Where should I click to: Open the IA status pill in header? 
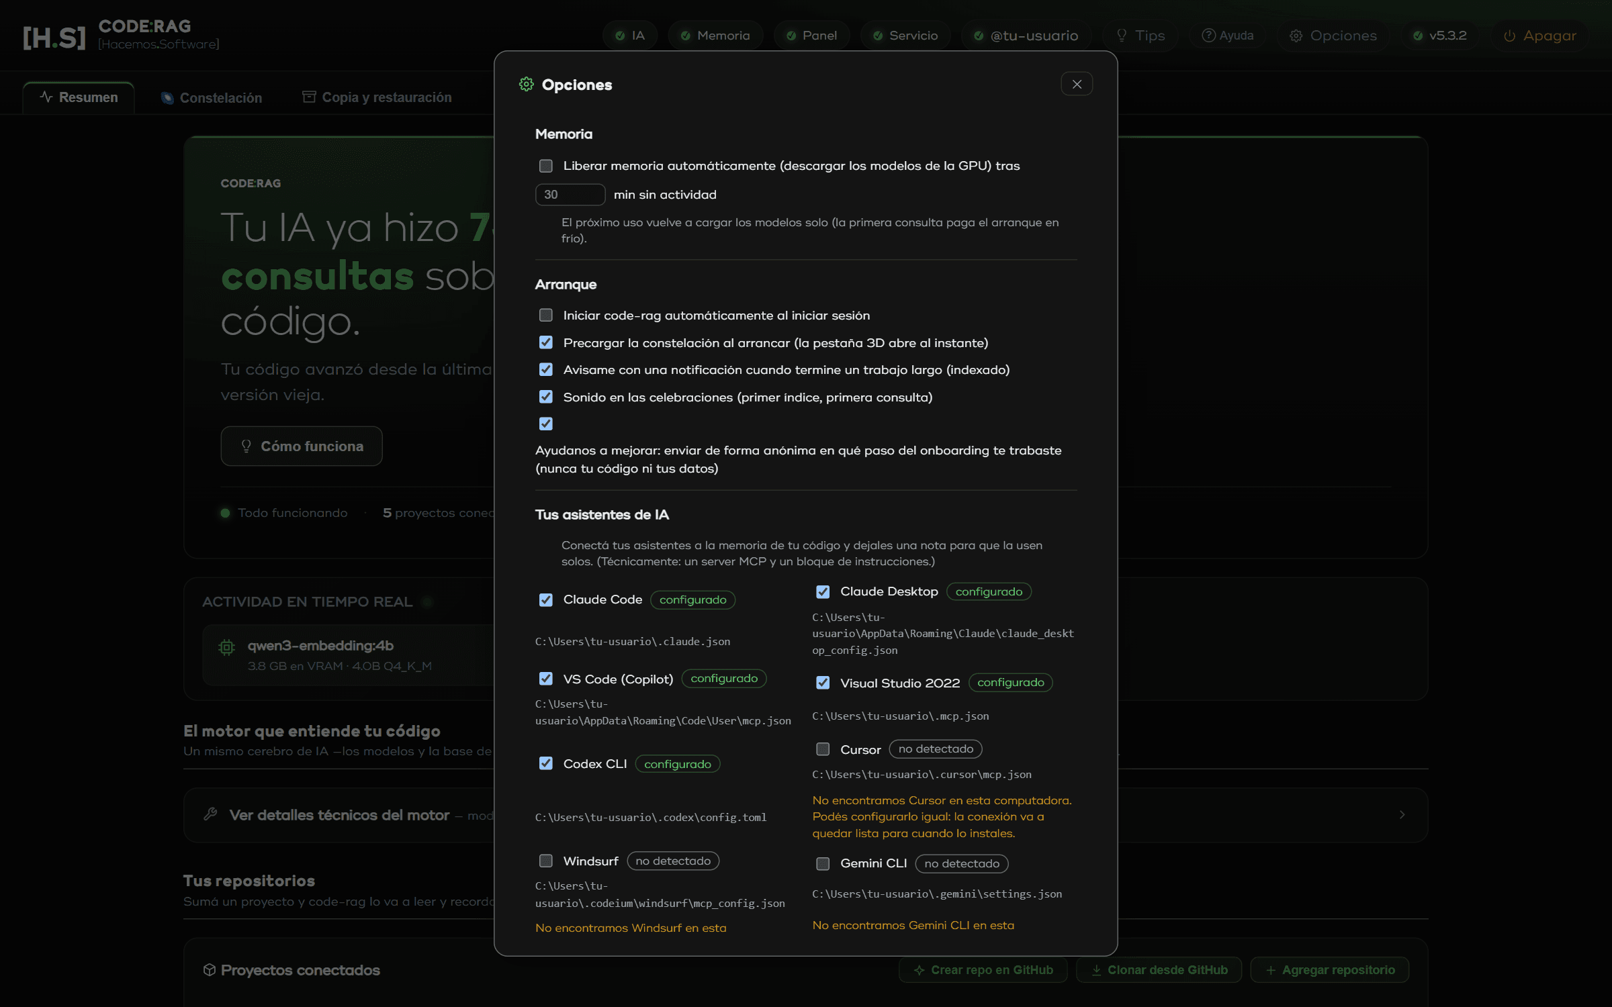coord(630,36)
